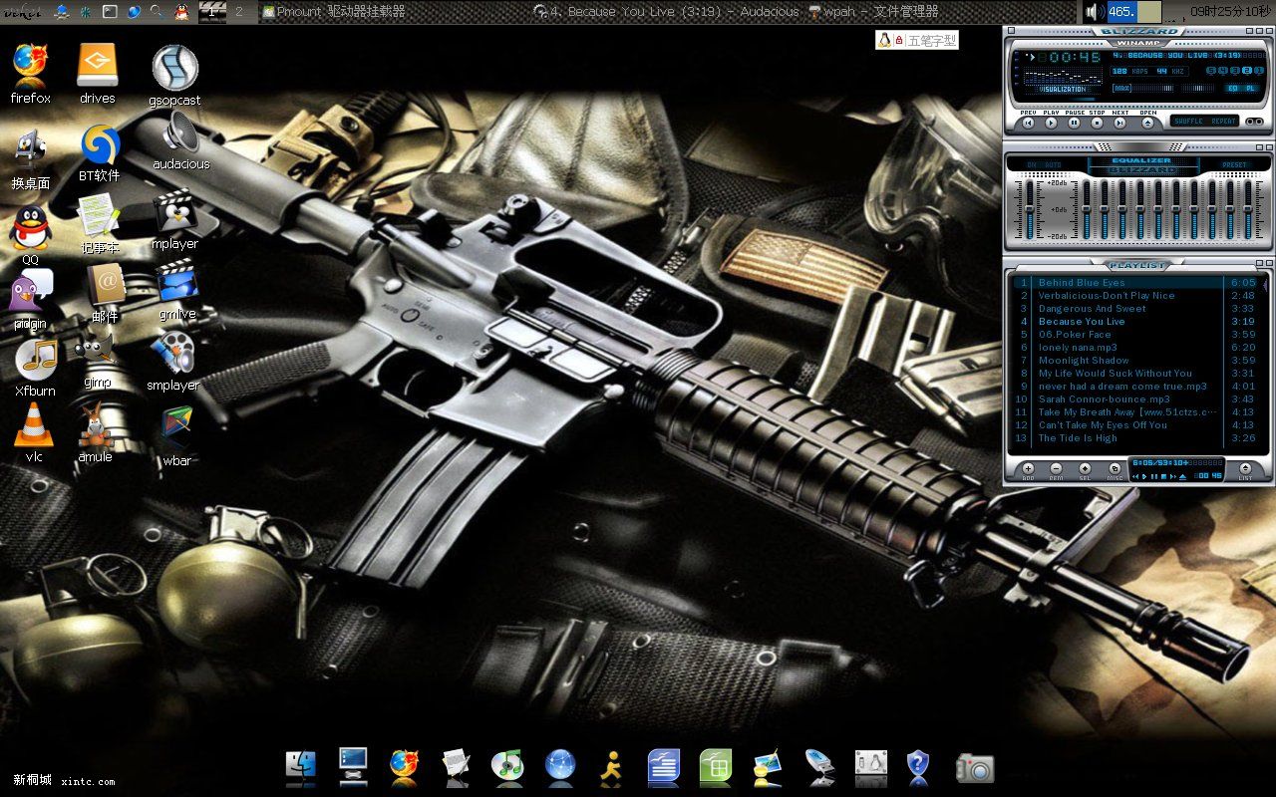Click the Next track button in Winamp
Image resolution: width=1276 pixels, height=797 pixels.
1121,123
